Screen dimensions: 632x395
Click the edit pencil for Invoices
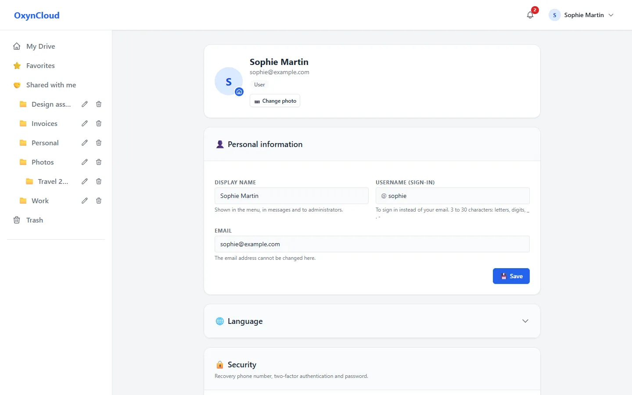[x=85, y=123]
